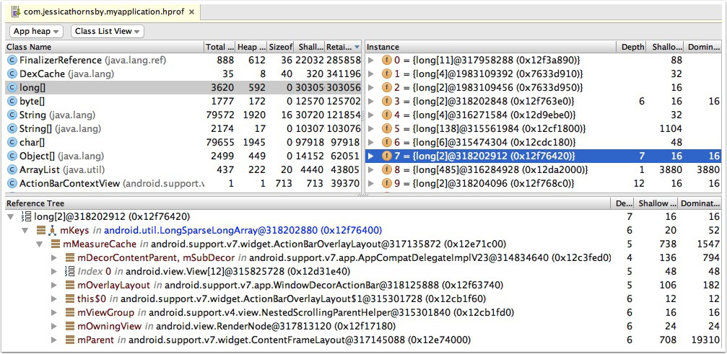Expand the mOverlayLayout WindowDecorActionBar node
Viewport: 727px width, 354px height.
pos(55,286)
